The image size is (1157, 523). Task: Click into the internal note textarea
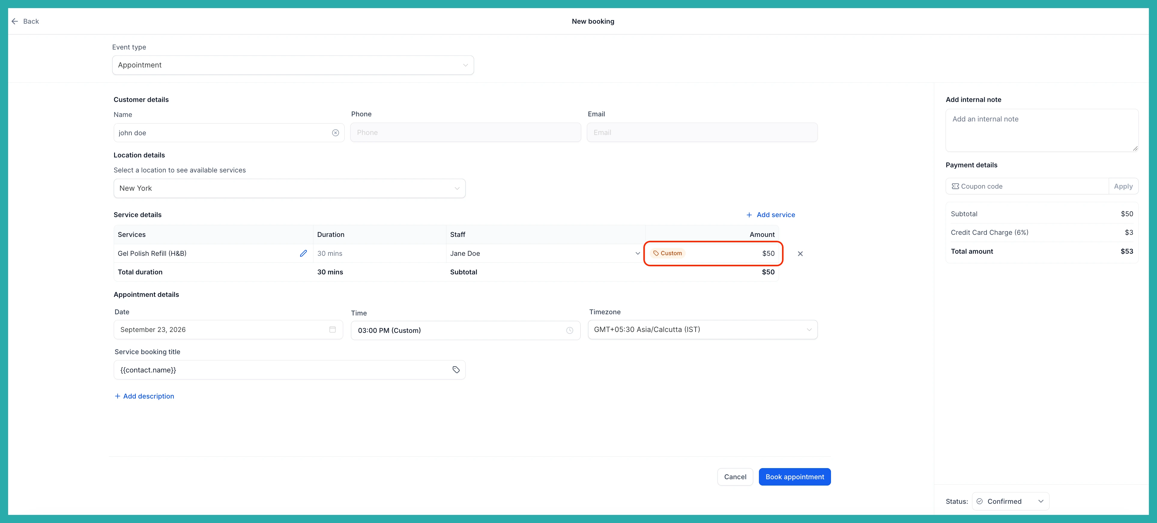click(1041, 130)
